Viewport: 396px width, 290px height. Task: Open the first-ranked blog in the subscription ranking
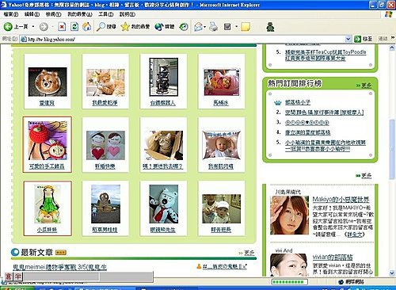point(298,102)
